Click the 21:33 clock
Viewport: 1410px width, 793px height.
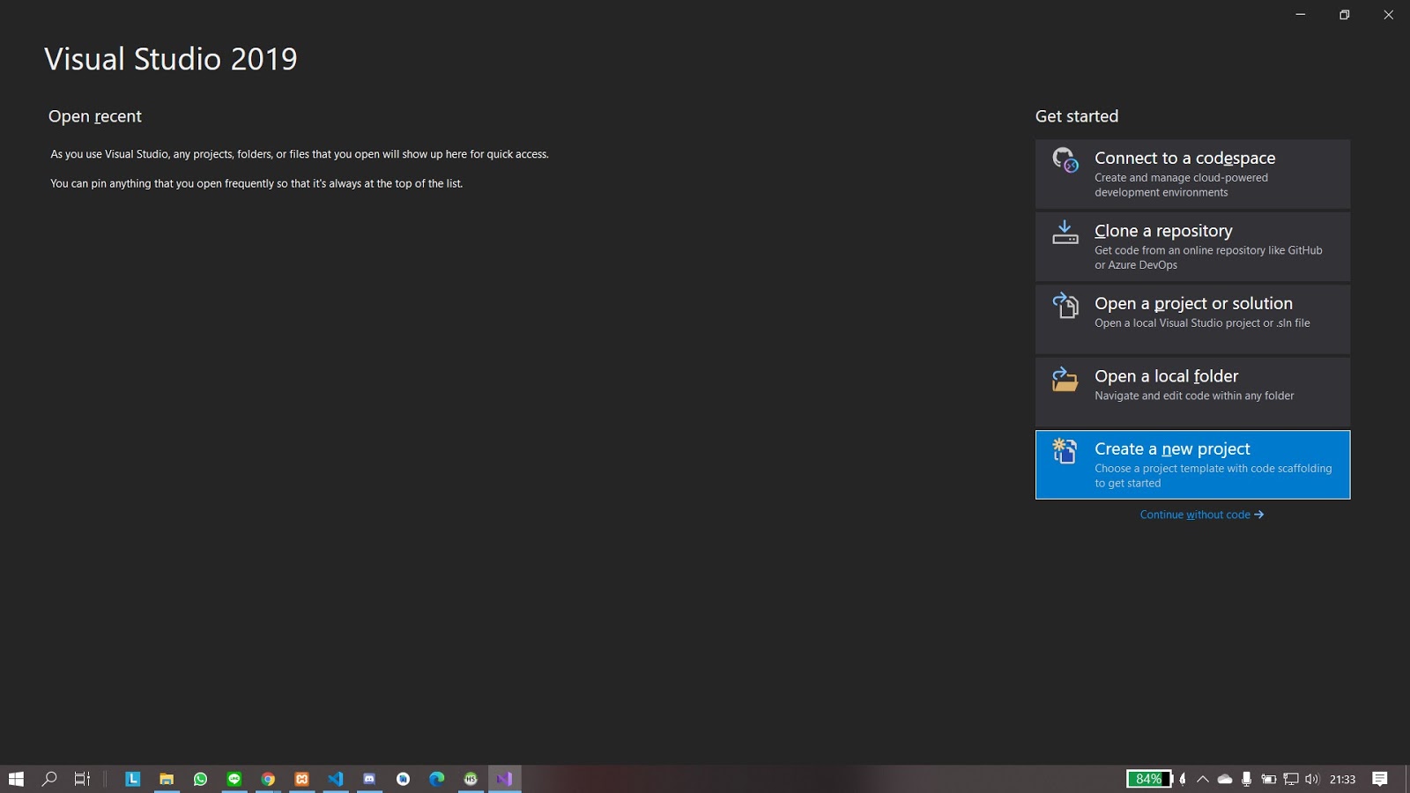pos(1342,780)
